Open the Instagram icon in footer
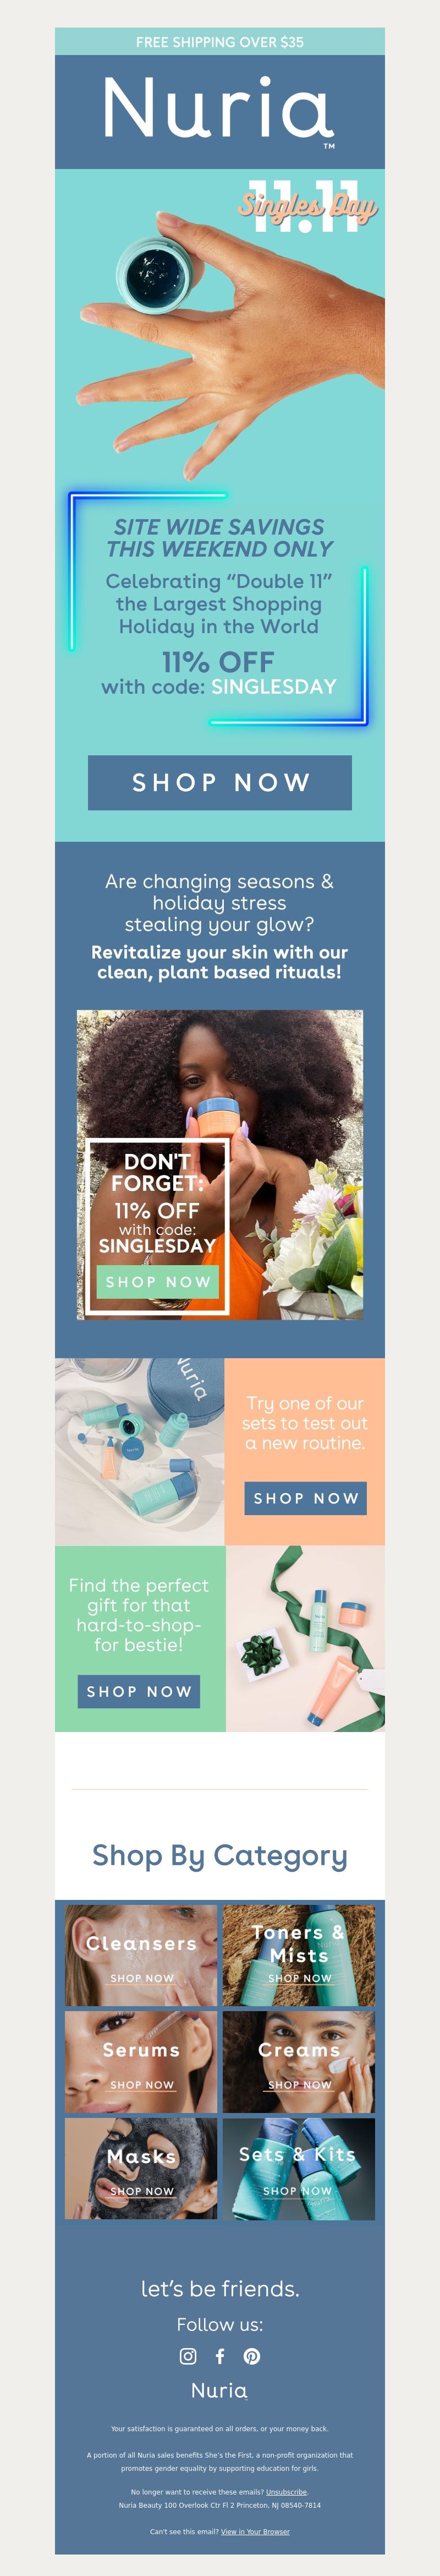This screenshot has height=2576, width=440. click(188, 2356)
